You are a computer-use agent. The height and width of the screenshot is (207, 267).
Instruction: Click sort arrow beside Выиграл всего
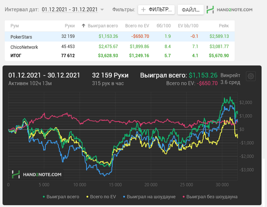tap(84, 26)
